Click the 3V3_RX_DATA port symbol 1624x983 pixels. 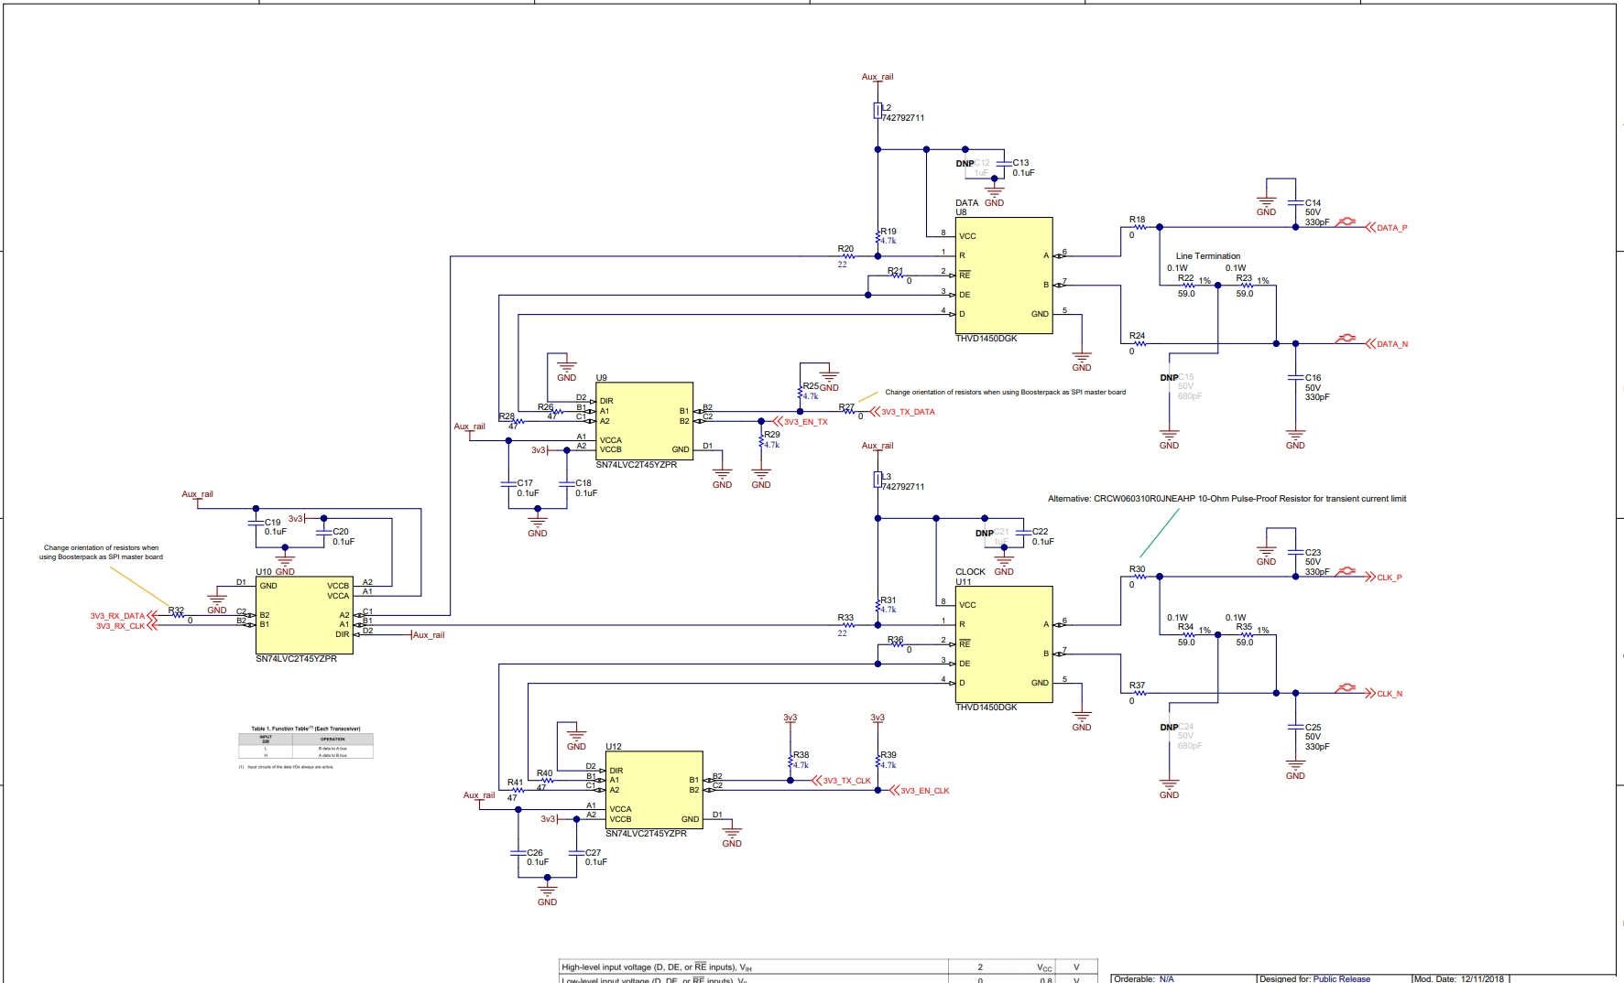tap(119, 616)
